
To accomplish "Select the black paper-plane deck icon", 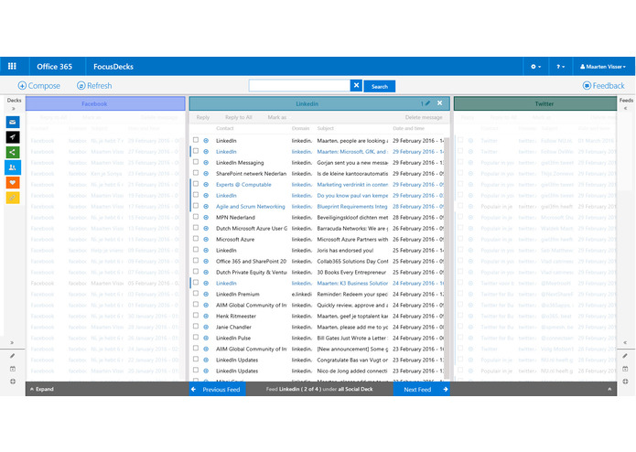I will (13, 137).
